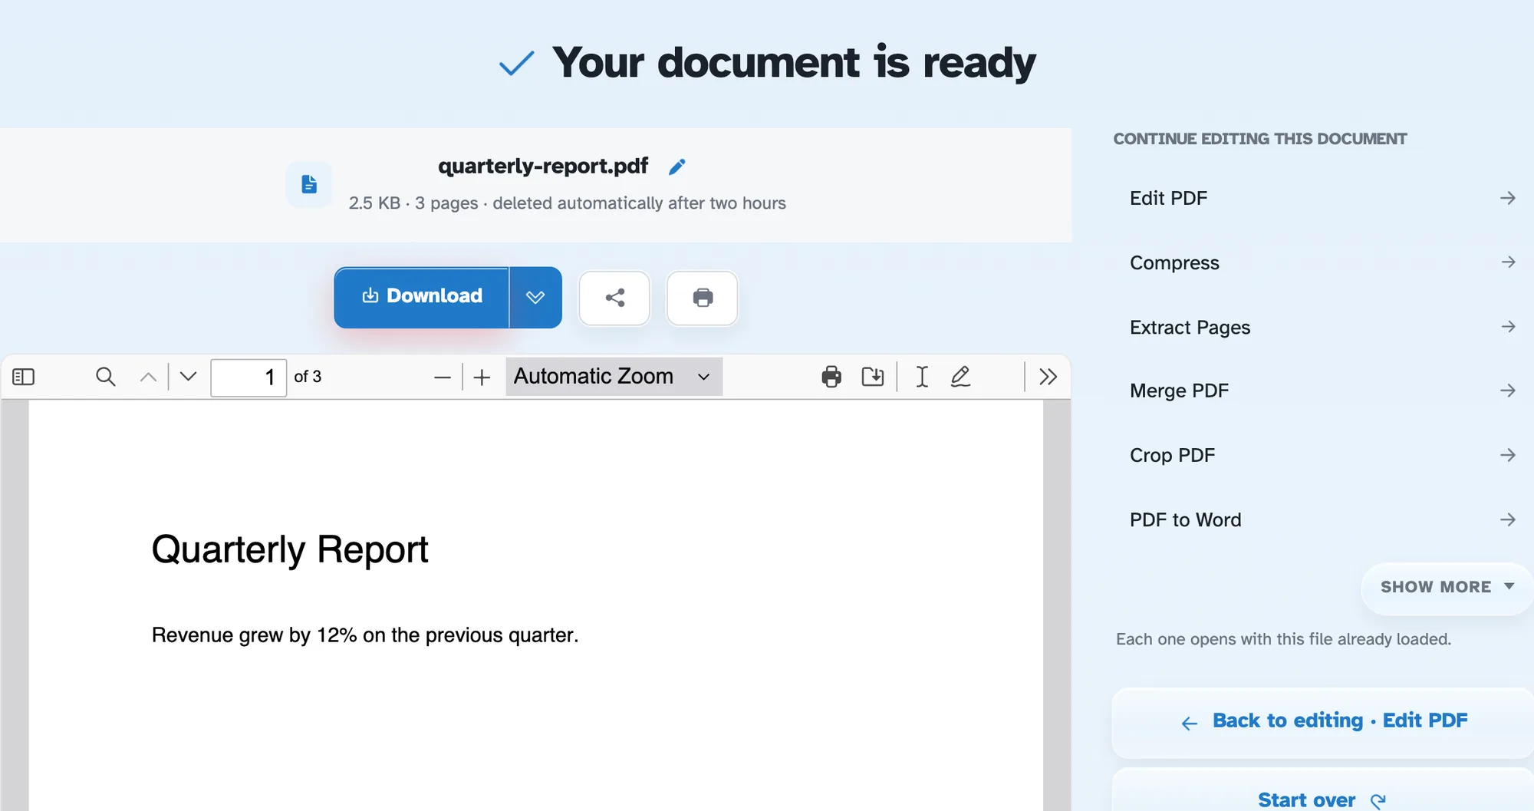The height and width of the screenshot is (811, 1534).
Task: Click the revenue grew by 12% sentence
Action: (x=365, y=635)
